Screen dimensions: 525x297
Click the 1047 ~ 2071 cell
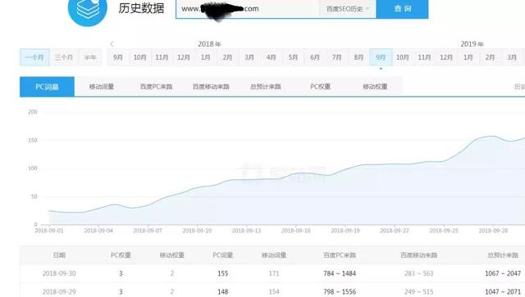point(503,291)
